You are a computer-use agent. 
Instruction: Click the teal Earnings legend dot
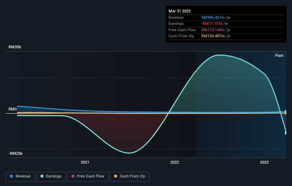42,176
